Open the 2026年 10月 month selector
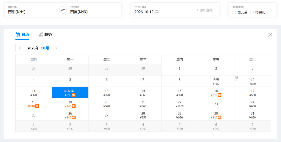 (x=38, y=48)
